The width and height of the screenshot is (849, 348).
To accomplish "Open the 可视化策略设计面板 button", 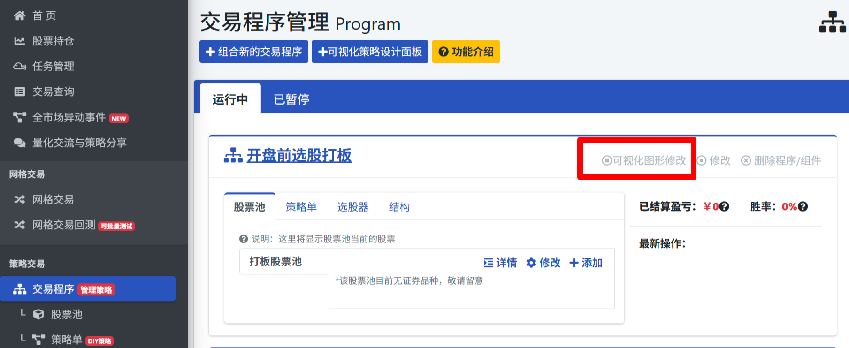I will click(x=370, y=52).
